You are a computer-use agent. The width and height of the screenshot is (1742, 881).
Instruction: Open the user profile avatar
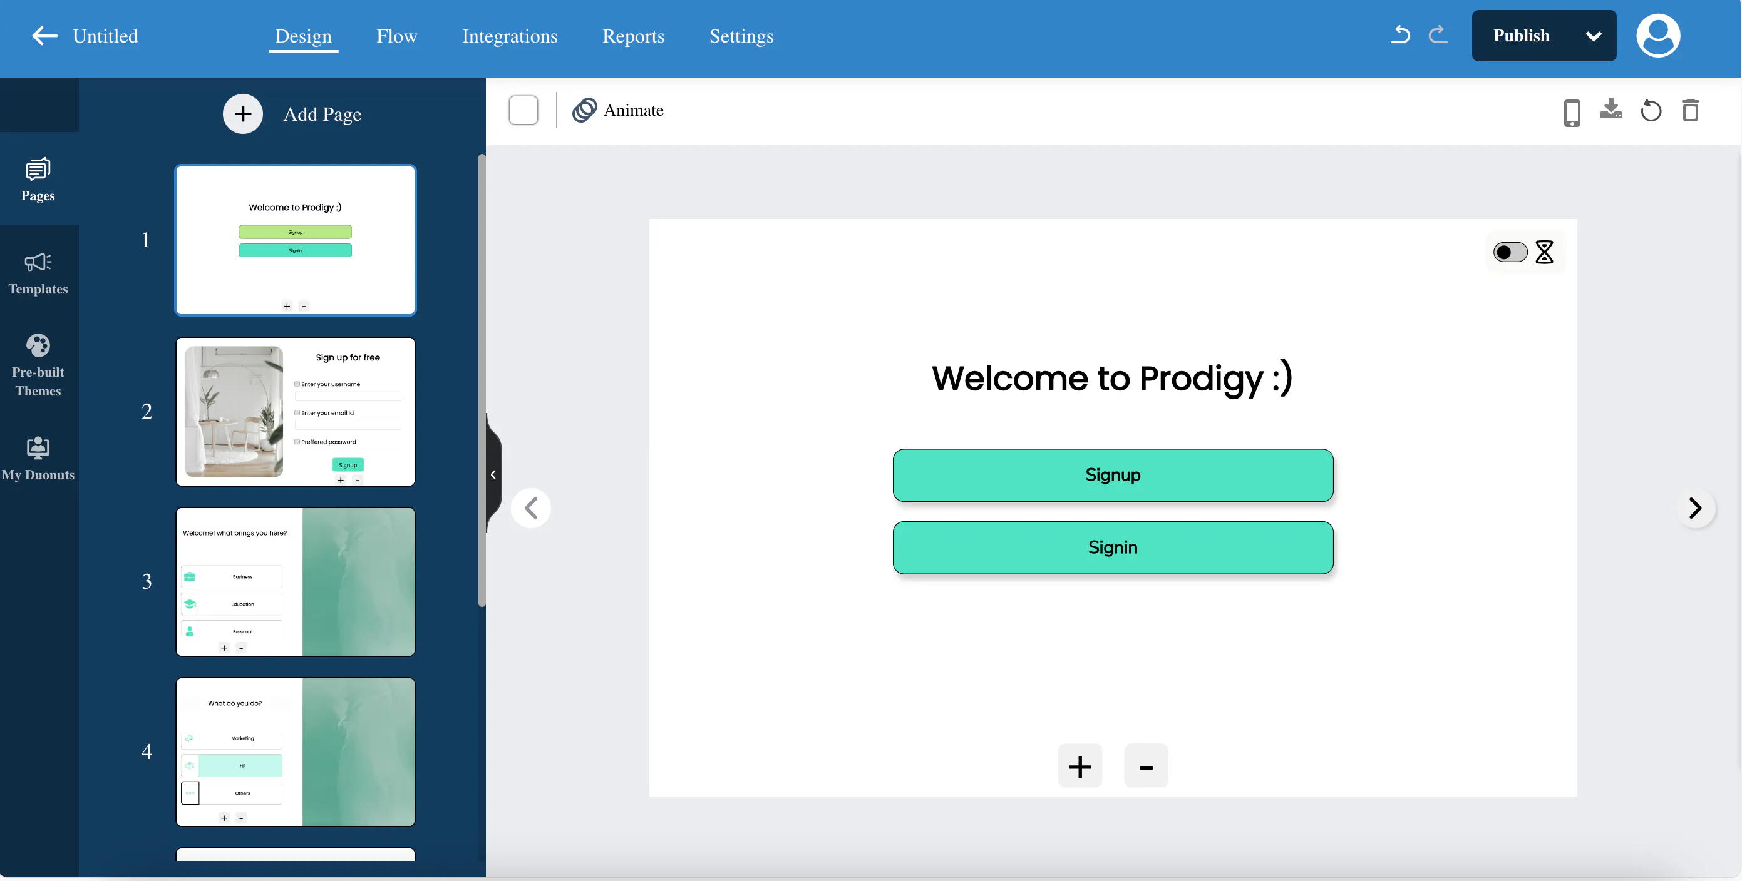pos(1657,36)
